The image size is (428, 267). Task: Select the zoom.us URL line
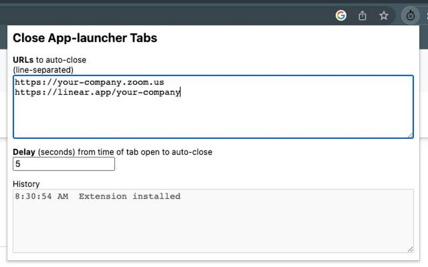pyautogui.click(x=89, y=82)
